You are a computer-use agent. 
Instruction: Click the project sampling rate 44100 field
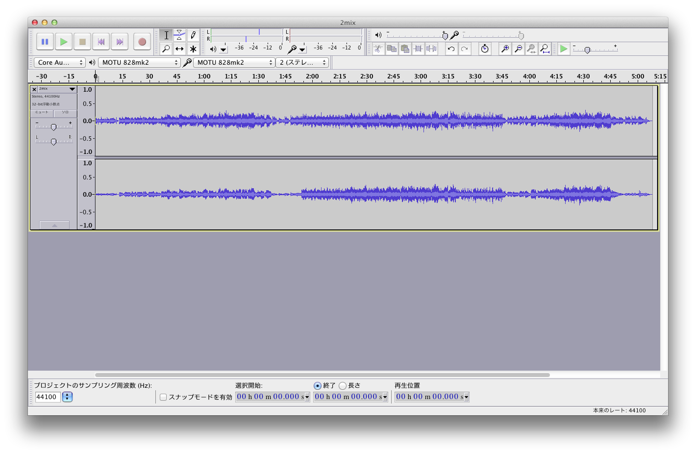(48, 397)
